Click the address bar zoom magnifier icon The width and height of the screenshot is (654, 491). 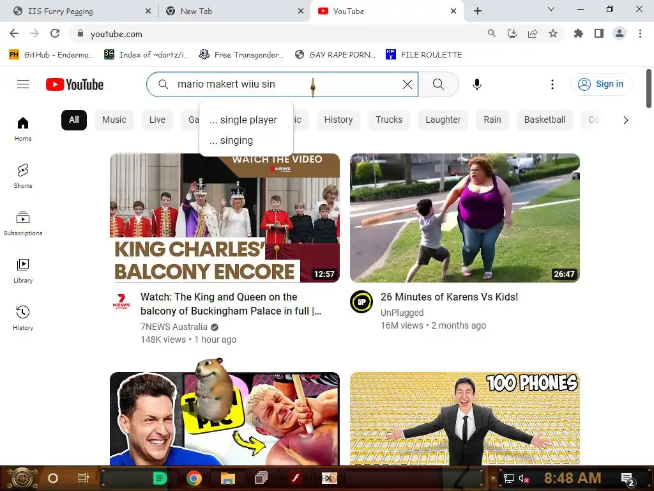pyautogui.click(x=491, y=33)
